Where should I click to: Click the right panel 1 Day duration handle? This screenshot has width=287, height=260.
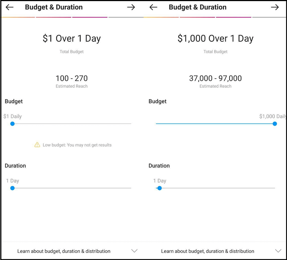pyautogui.click(x=160, y=188)
